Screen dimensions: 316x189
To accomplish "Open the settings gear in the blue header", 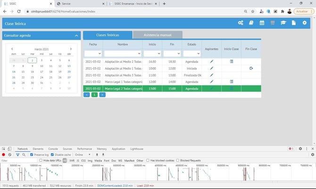I will pos(304,23).
